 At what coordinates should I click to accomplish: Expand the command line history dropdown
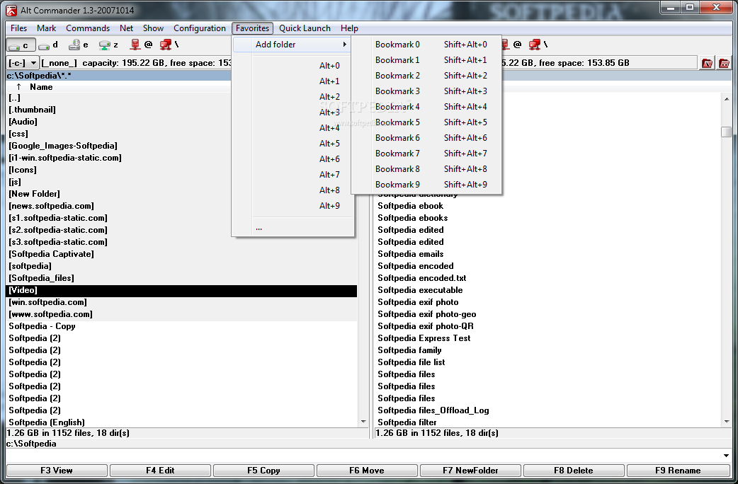tap(726, 455)
